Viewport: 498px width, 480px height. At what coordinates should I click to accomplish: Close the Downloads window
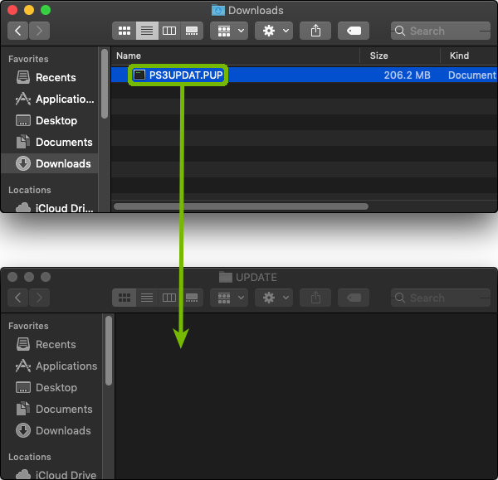pyautogui.click(x=12, y=10)
